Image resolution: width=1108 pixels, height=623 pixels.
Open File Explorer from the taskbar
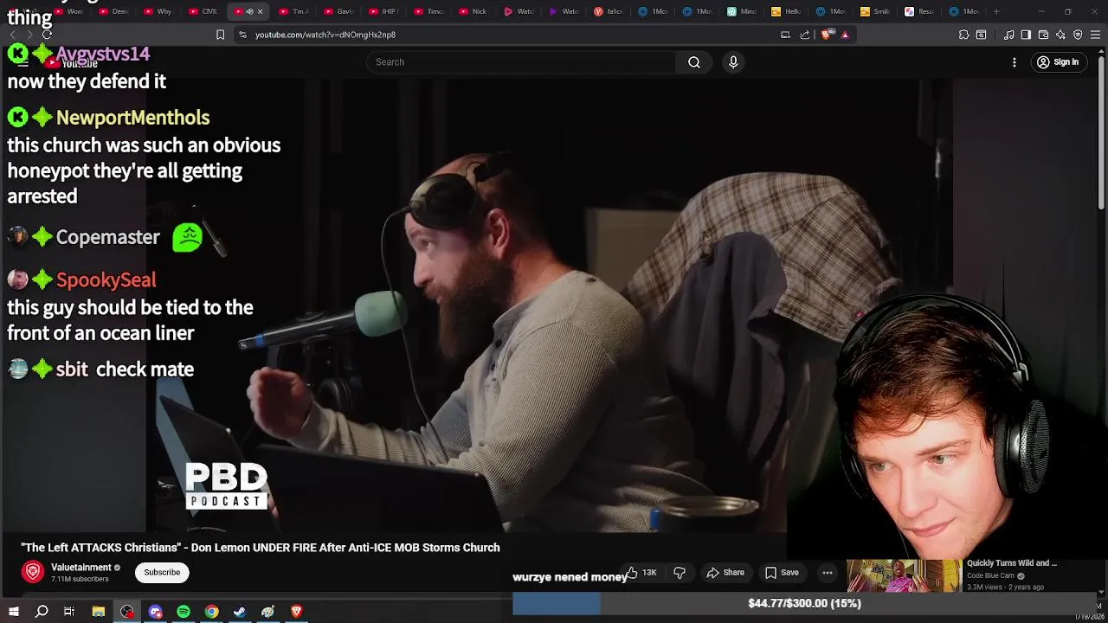tap(99, 612)
